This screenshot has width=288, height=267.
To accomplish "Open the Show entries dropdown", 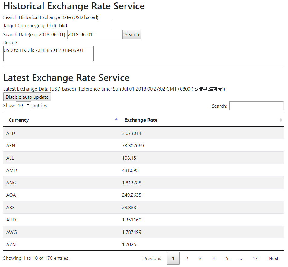I will [24, 105].
